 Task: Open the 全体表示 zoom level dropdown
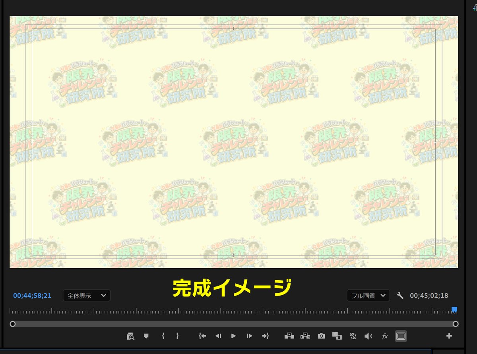point(87,296)
